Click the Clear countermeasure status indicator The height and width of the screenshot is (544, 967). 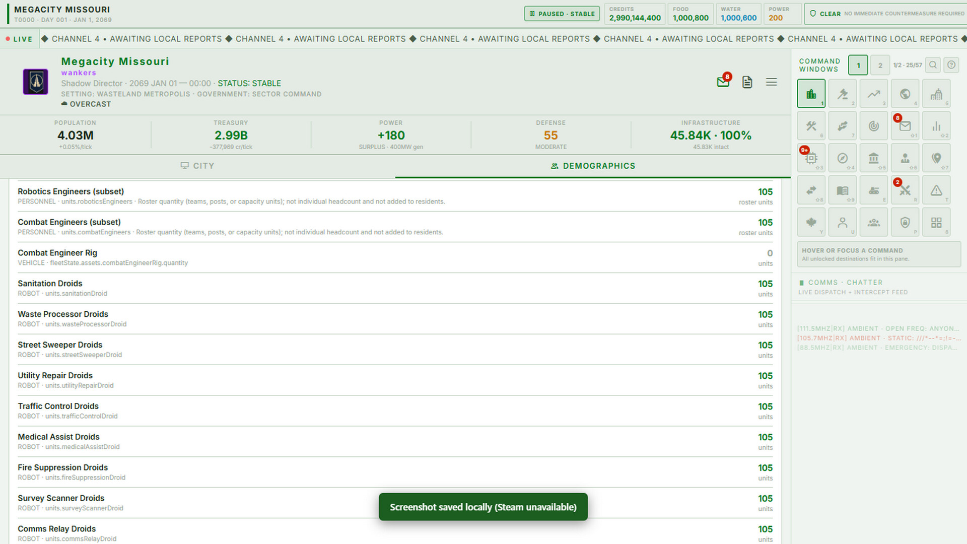pos(886,14)
